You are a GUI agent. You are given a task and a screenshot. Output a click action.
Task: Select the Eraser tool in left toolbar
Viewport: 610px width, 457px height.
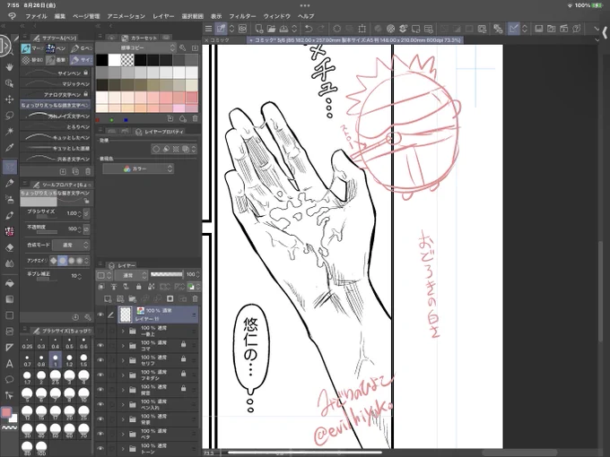tap(10, 247)
